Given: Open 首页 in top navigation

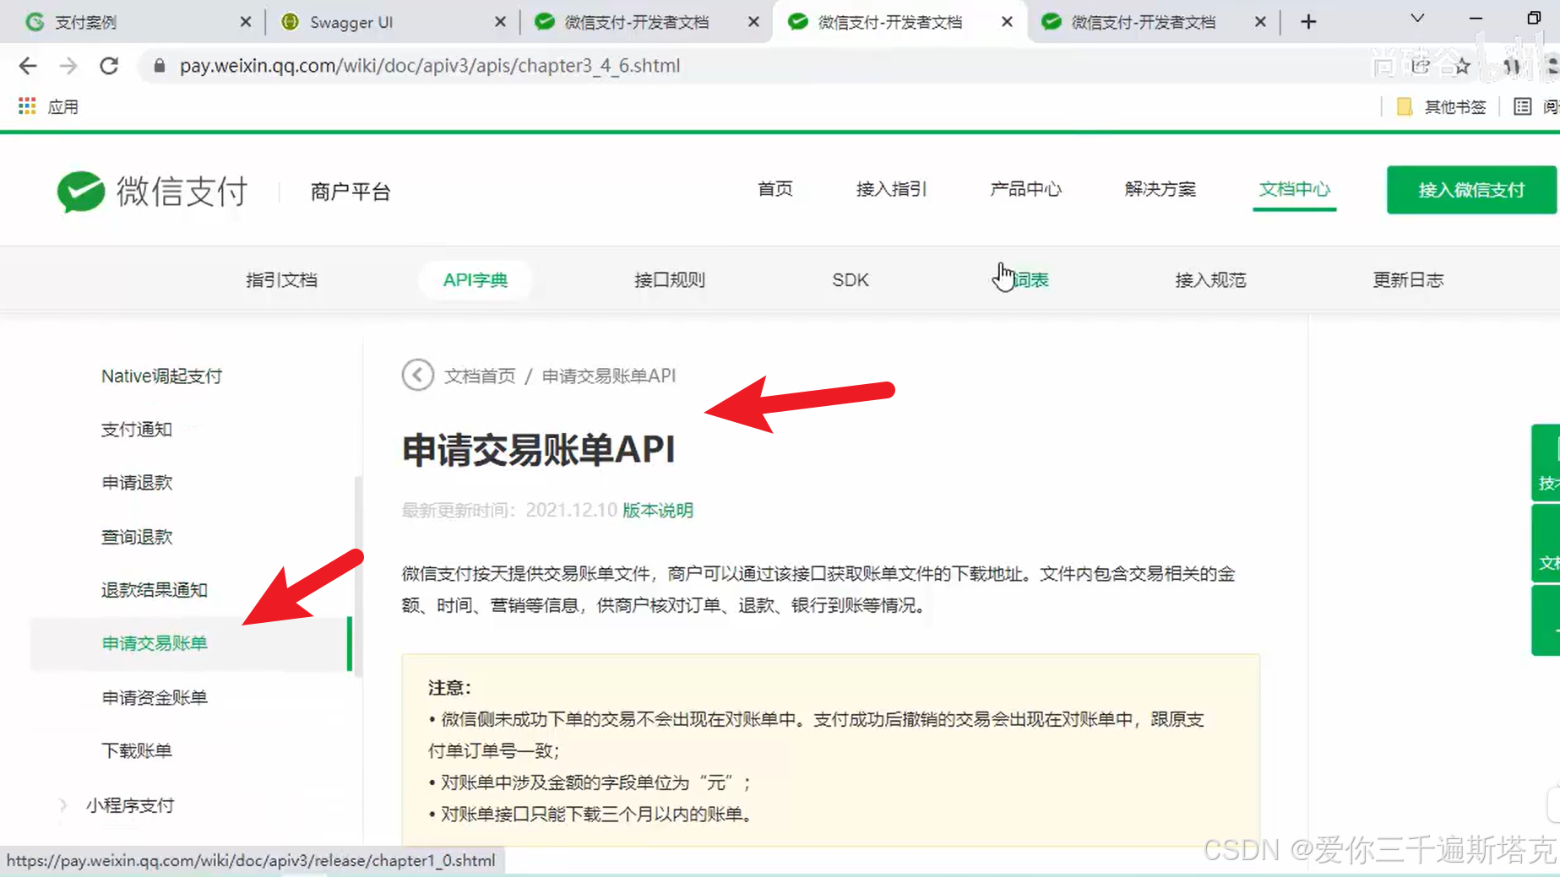Looking at the screenshot, I should 775,189.
